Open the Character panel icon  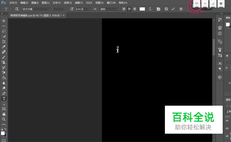coord(220,63)
